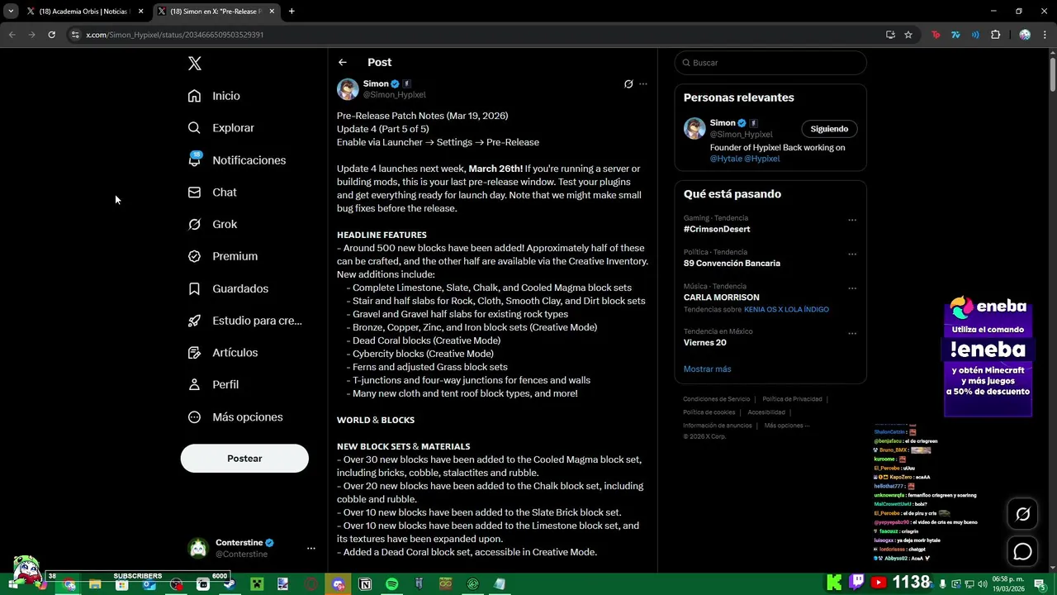Image resolution: width=1057 pixels, height=595 pixels.
Task: Open more options for CARLA MORRISON trend
Action: coord(852,288)
